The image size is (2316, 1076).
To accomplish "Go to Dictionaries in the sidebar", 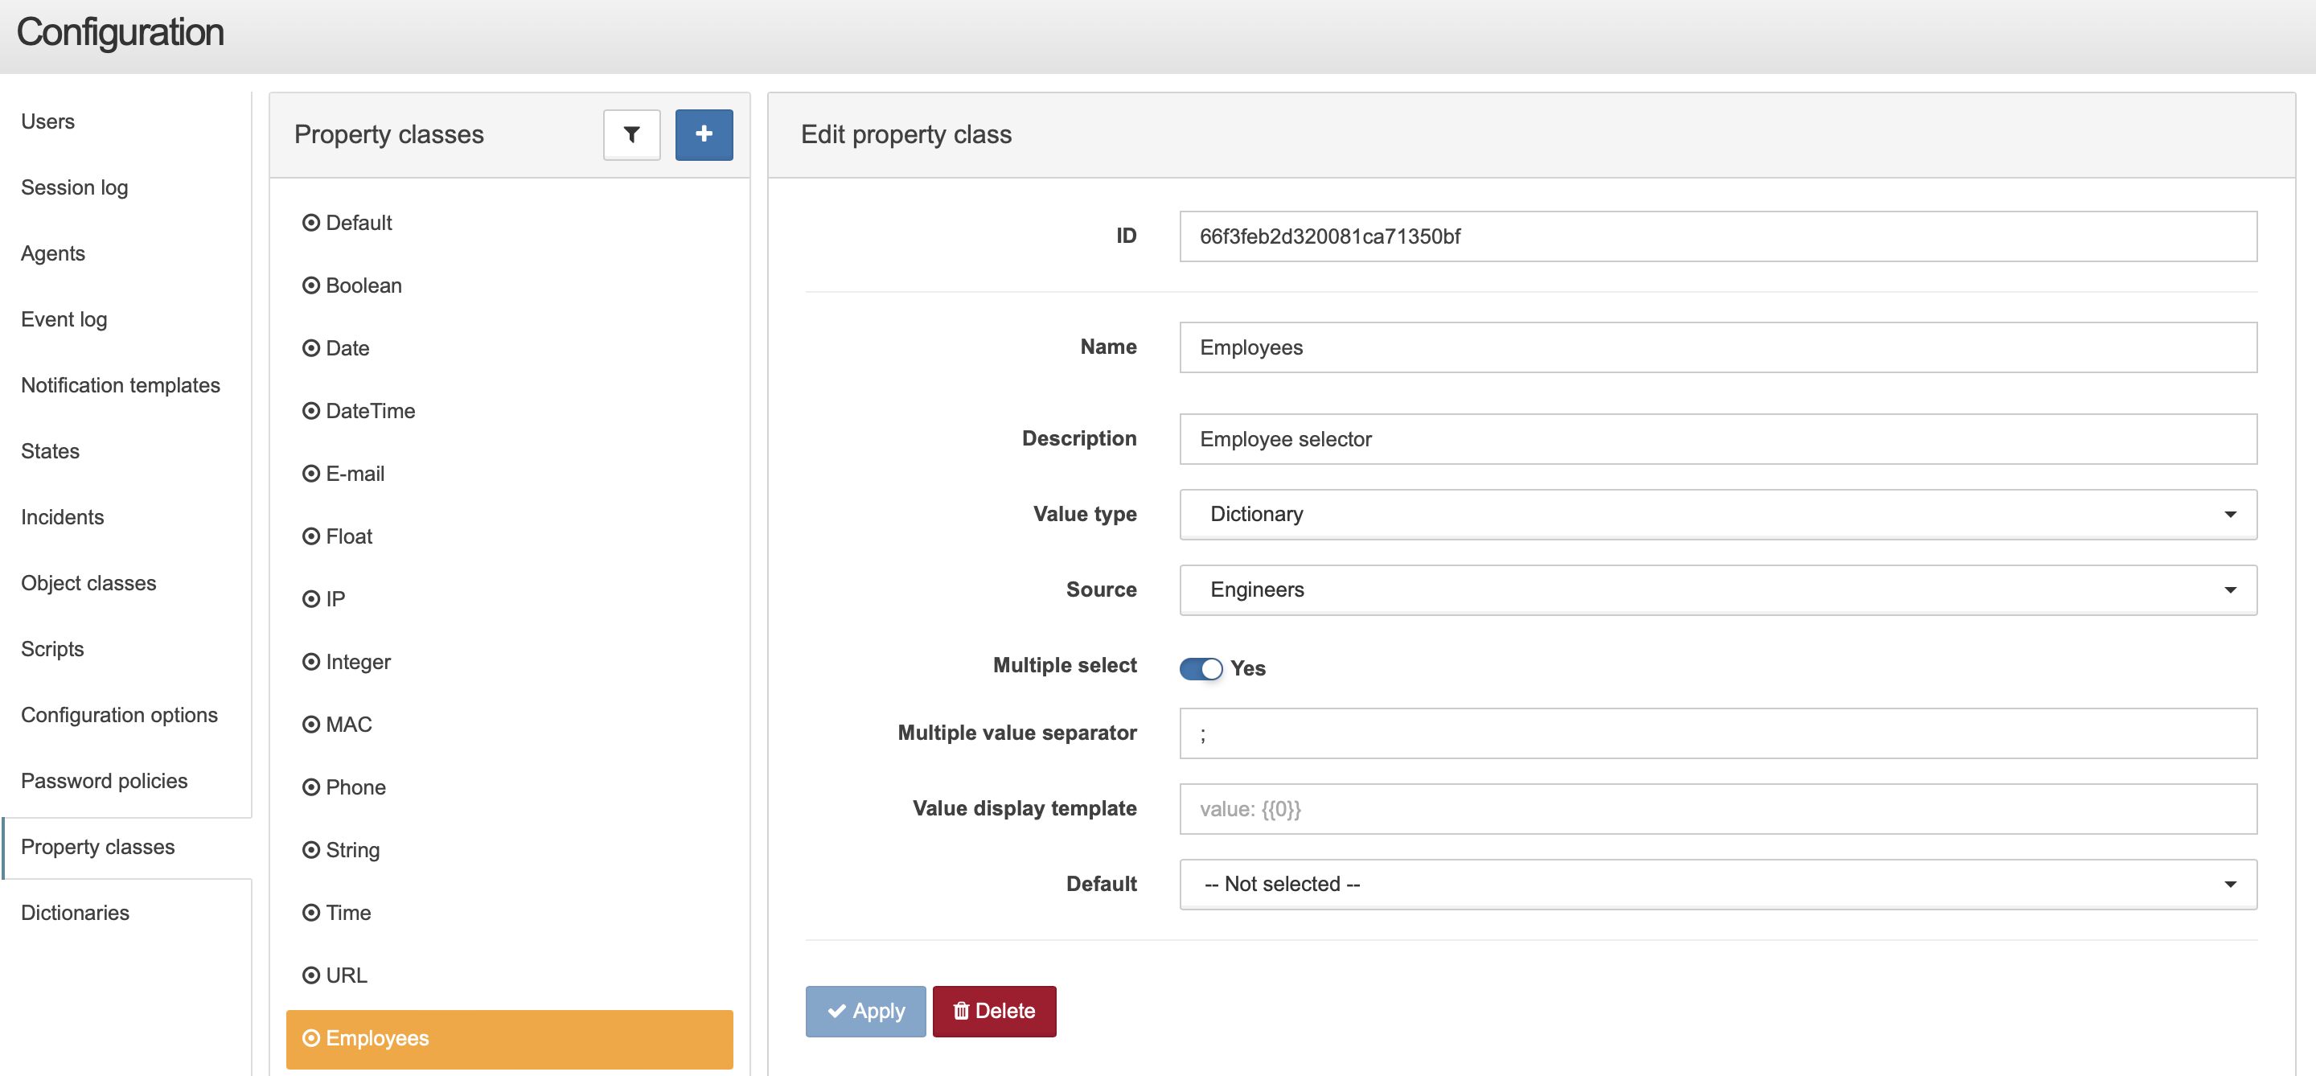I will tap(76, 914).
